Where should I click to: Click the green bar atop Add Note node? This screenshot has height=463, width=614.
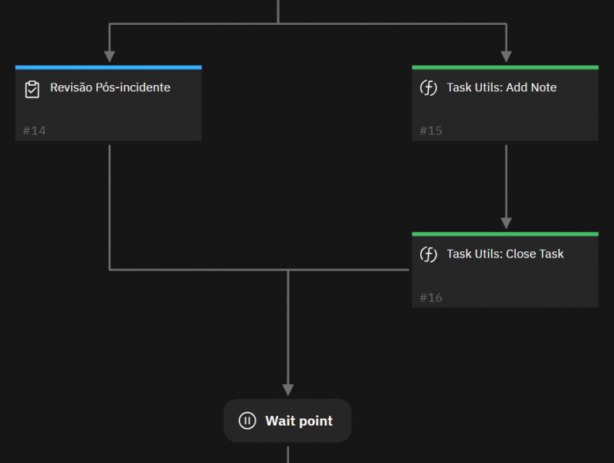505,67
